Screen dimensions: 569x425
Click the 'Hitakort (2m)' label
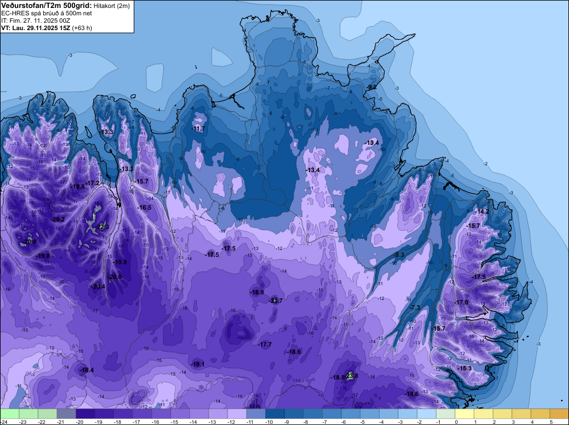(112, 6)
